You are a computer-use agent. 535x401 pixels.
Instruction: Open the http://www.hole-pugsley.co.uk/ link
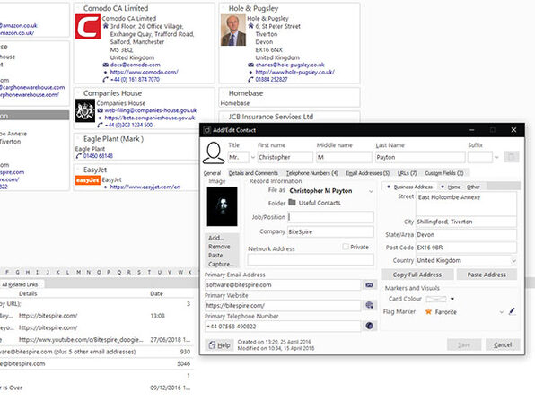[x=294, y=72]
